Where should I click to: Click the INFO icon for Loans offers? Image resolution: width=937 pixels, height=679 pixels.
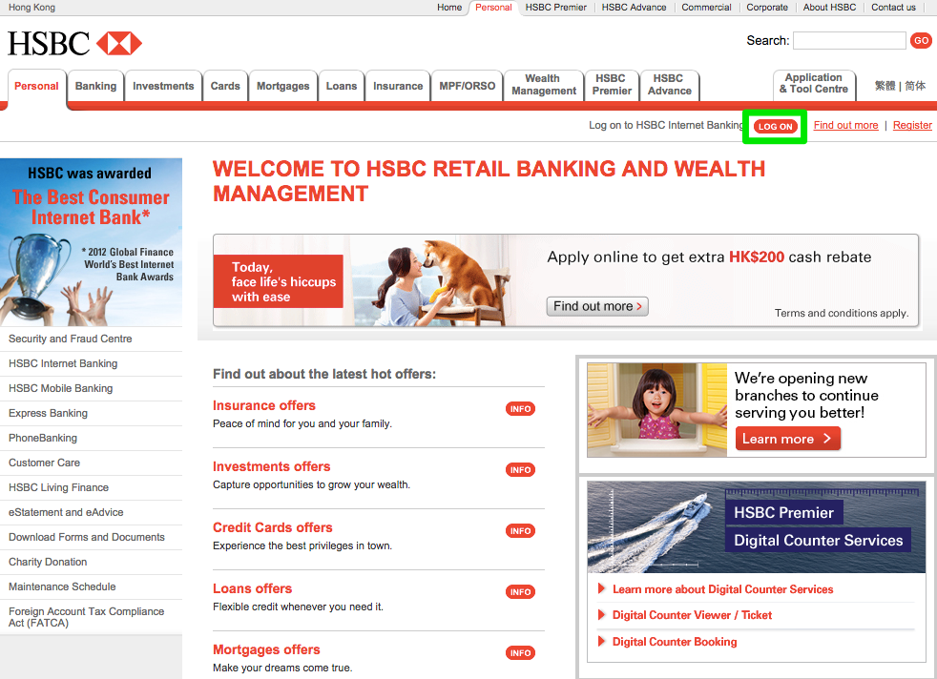point(520,592)
